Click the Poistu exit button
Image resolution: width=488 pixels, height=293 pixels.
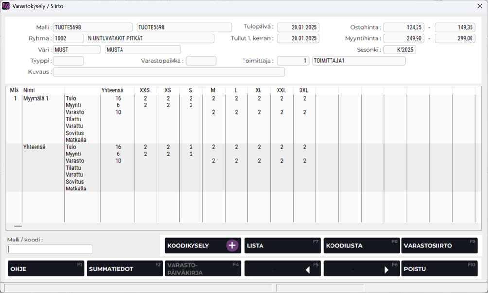pos(439,269)
